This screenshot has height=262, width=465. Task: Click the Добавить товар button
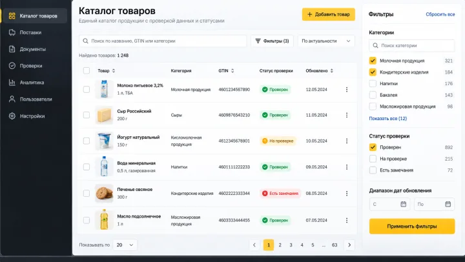click(x=328, y=14)
